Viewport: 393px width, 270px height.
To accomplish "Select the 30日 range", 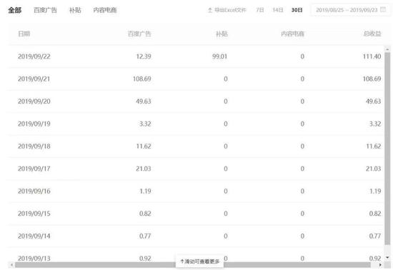I will pos(297,10).
